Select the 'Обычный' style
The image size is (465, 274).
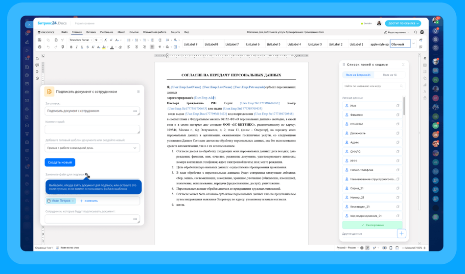(x=400, y=44)
